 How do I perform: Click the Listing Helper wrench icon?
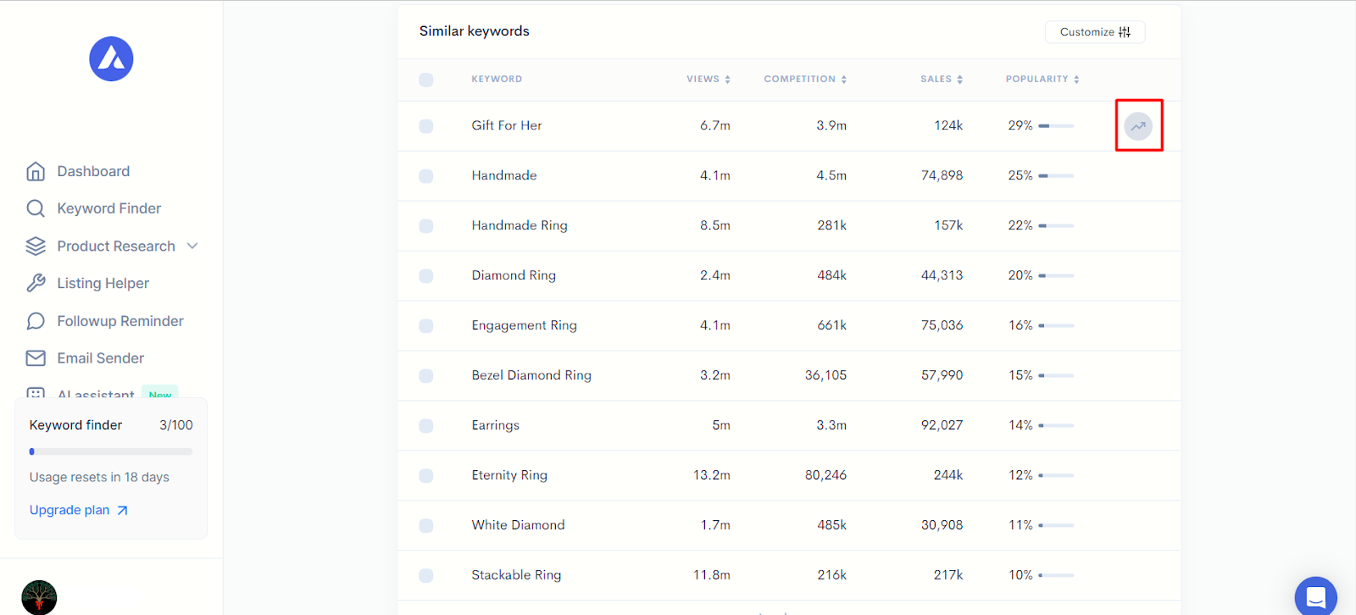pyautogui.click(x=36, y=283)
